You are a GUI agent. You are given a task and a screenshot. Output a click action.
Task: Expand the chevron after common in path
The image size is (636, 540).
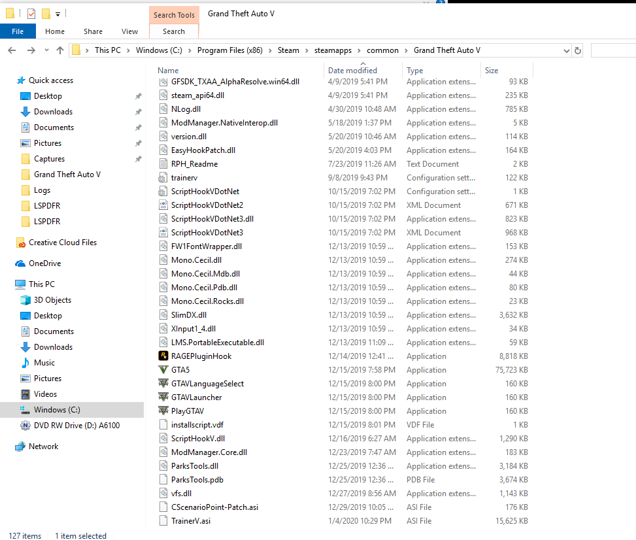(406, 50)
